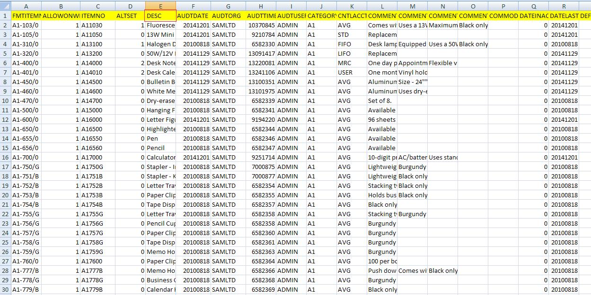Screen dimensions: 591x295
Task: Click the CNTLACCT header cell
Action: click(x=352, y=16)
